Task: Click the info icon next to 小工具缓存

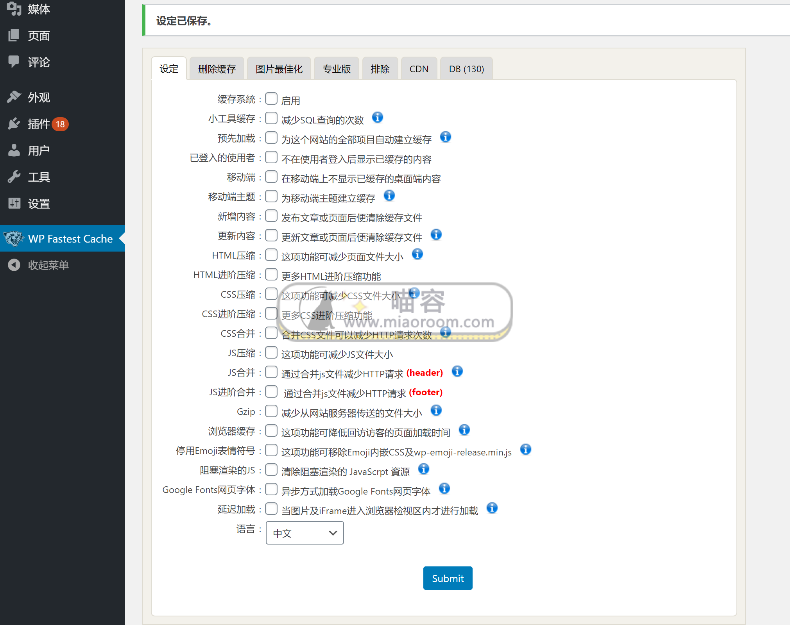Action: pyautogui.click(x=377, y=117)
